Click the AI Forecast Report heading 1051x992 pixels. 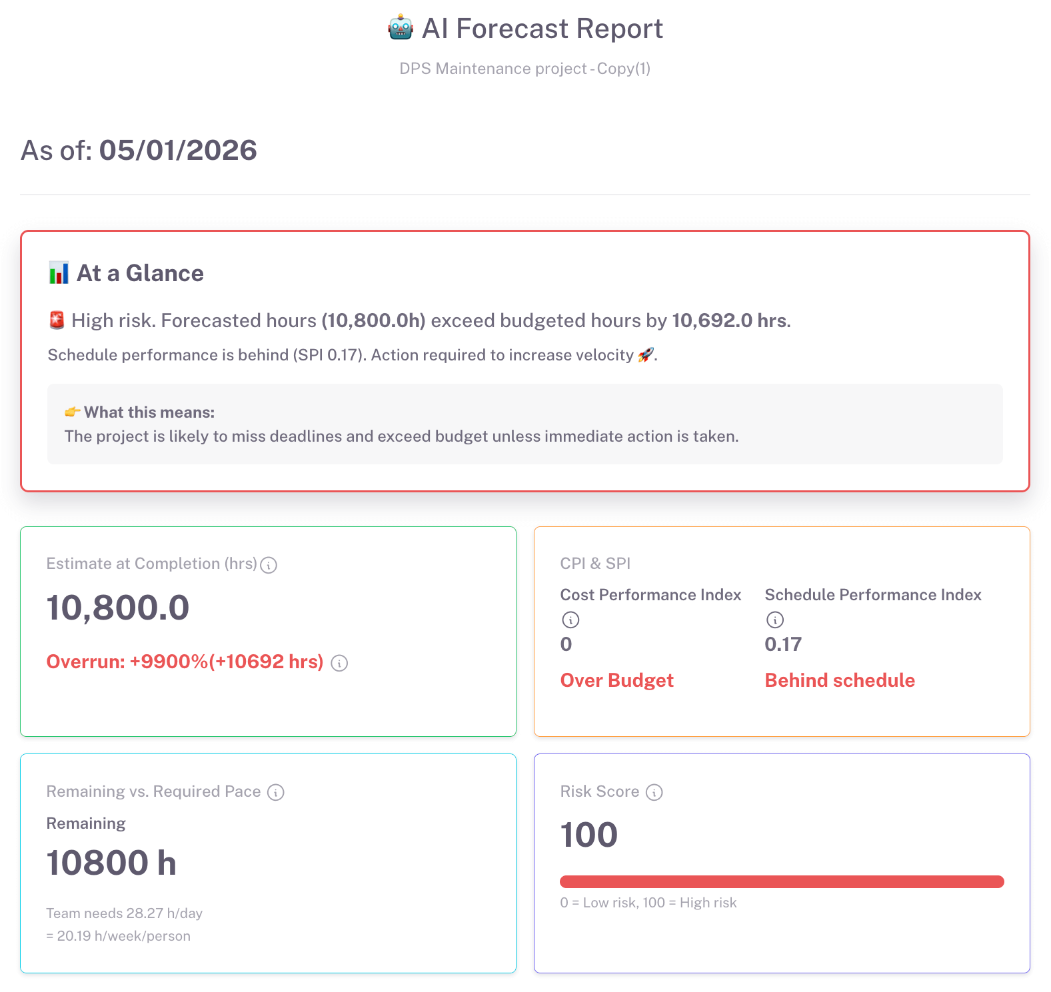pyautogui.click(x=542, y=29)
